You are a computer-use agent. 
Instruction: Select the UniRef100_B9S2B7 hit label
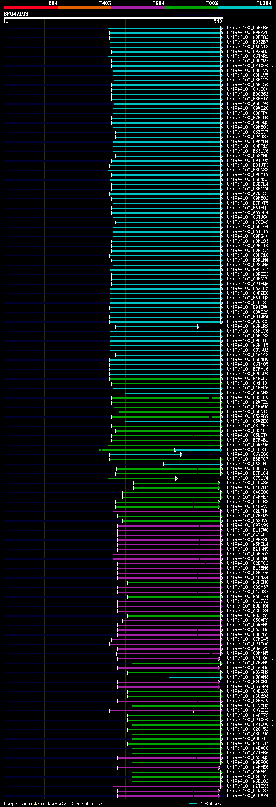(x=248, y=42)
